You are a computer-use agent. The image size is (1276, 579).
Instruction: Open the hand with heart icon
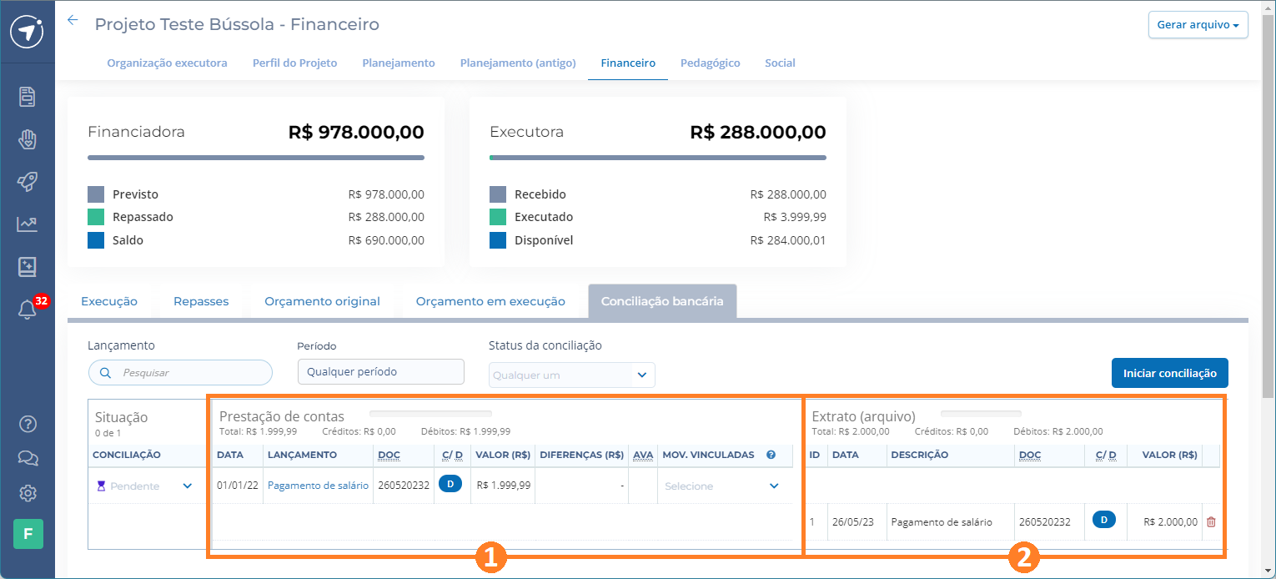click(x=28, y=138)
